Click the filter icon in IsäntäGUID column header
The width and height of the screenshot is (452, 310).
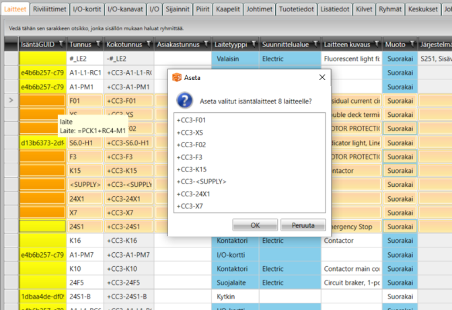[x=61, y=44]
